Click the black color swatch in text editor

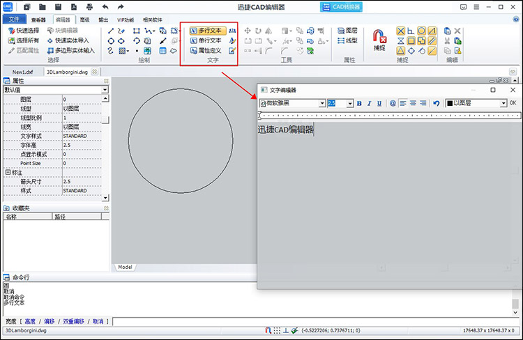[x=450, y=103]
